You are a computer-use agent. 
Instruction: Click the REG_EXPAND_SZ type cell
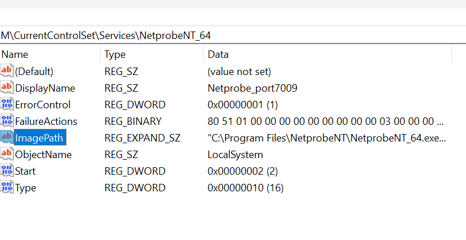[142, 138]
